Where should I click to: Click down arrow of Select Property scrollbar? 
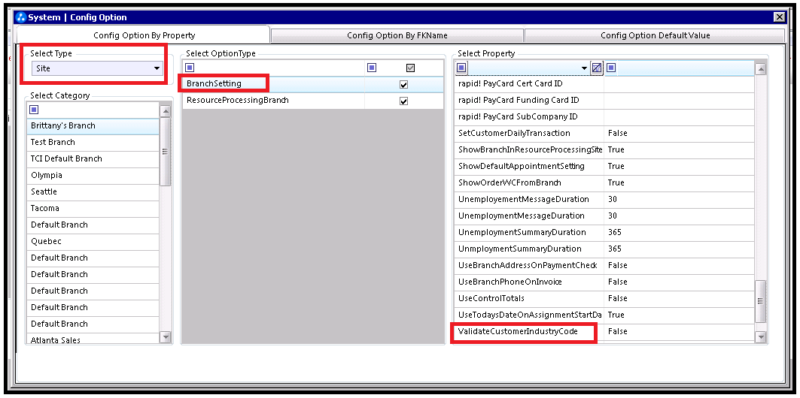760,338
